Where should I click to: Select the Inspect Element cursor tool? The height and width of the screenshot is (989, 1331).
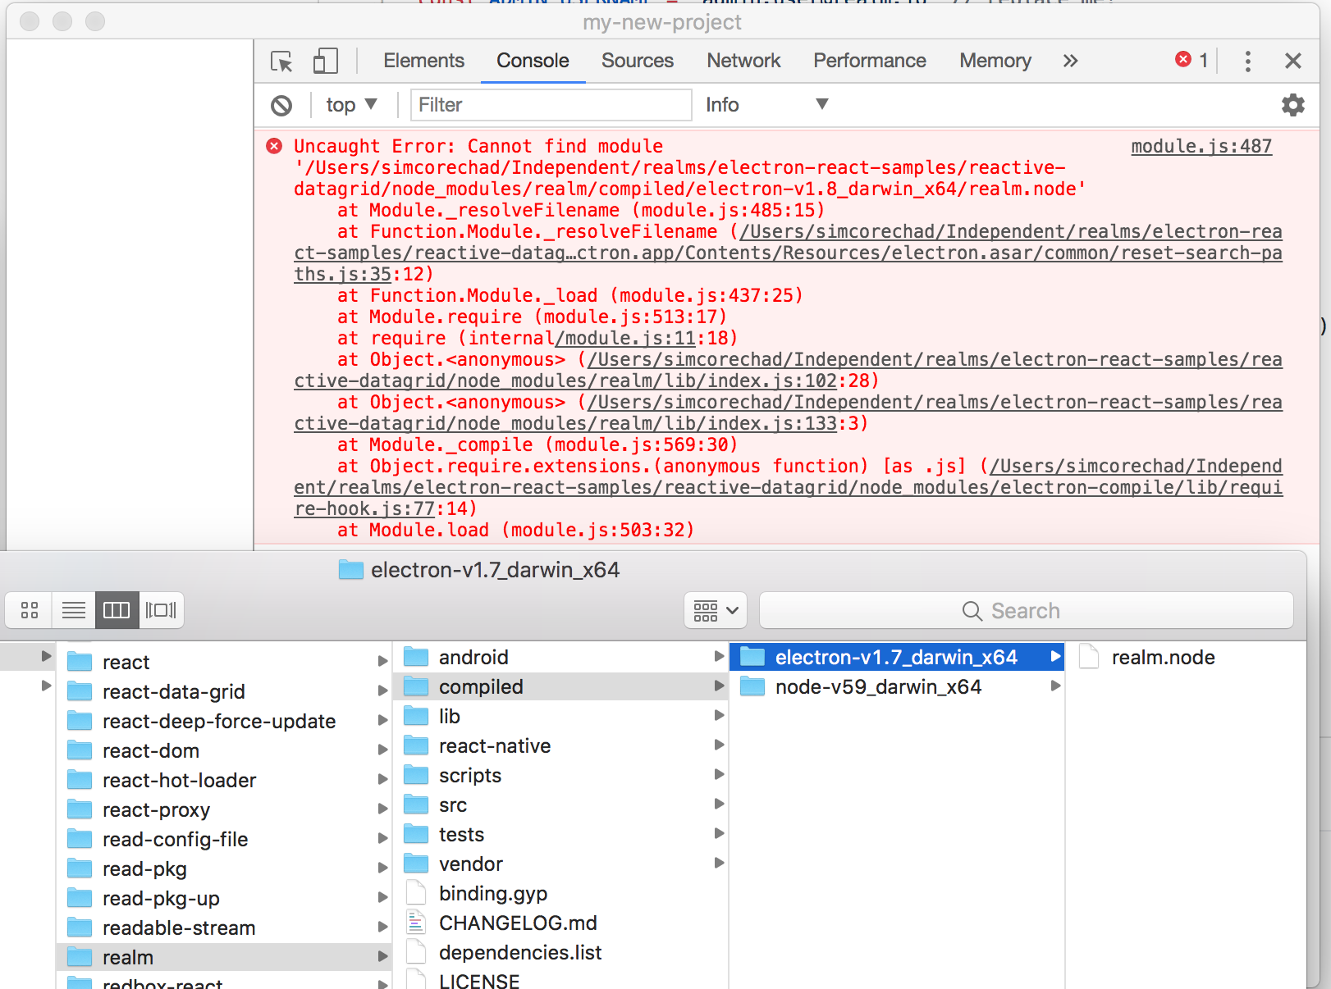(x=281, y=61)
